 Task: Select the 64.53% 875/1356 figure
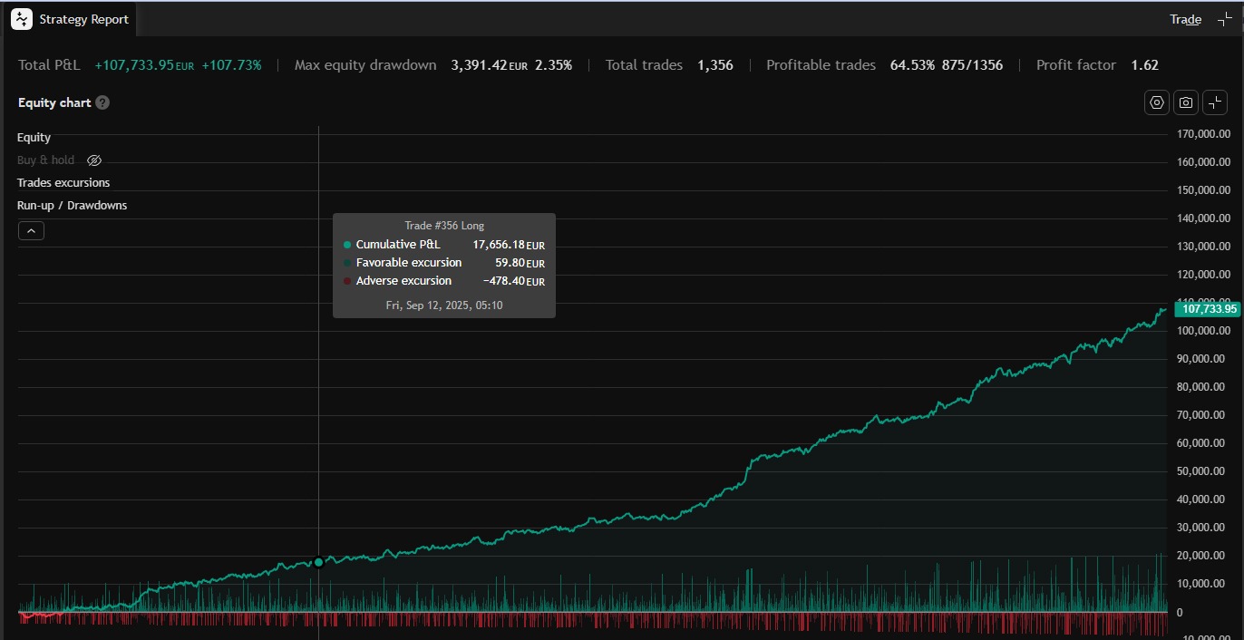click(x=947, y=65)
